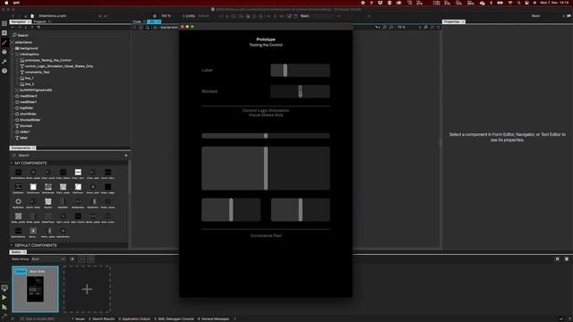This screenshot has width=573, height=322.
Task: Click the Wi-Fi status icon
Action: [510, 3]
